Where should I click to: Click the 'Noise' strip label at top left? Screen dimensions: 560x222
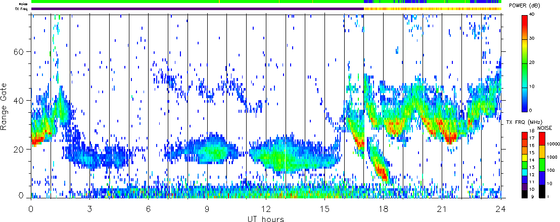click(24, 4)
